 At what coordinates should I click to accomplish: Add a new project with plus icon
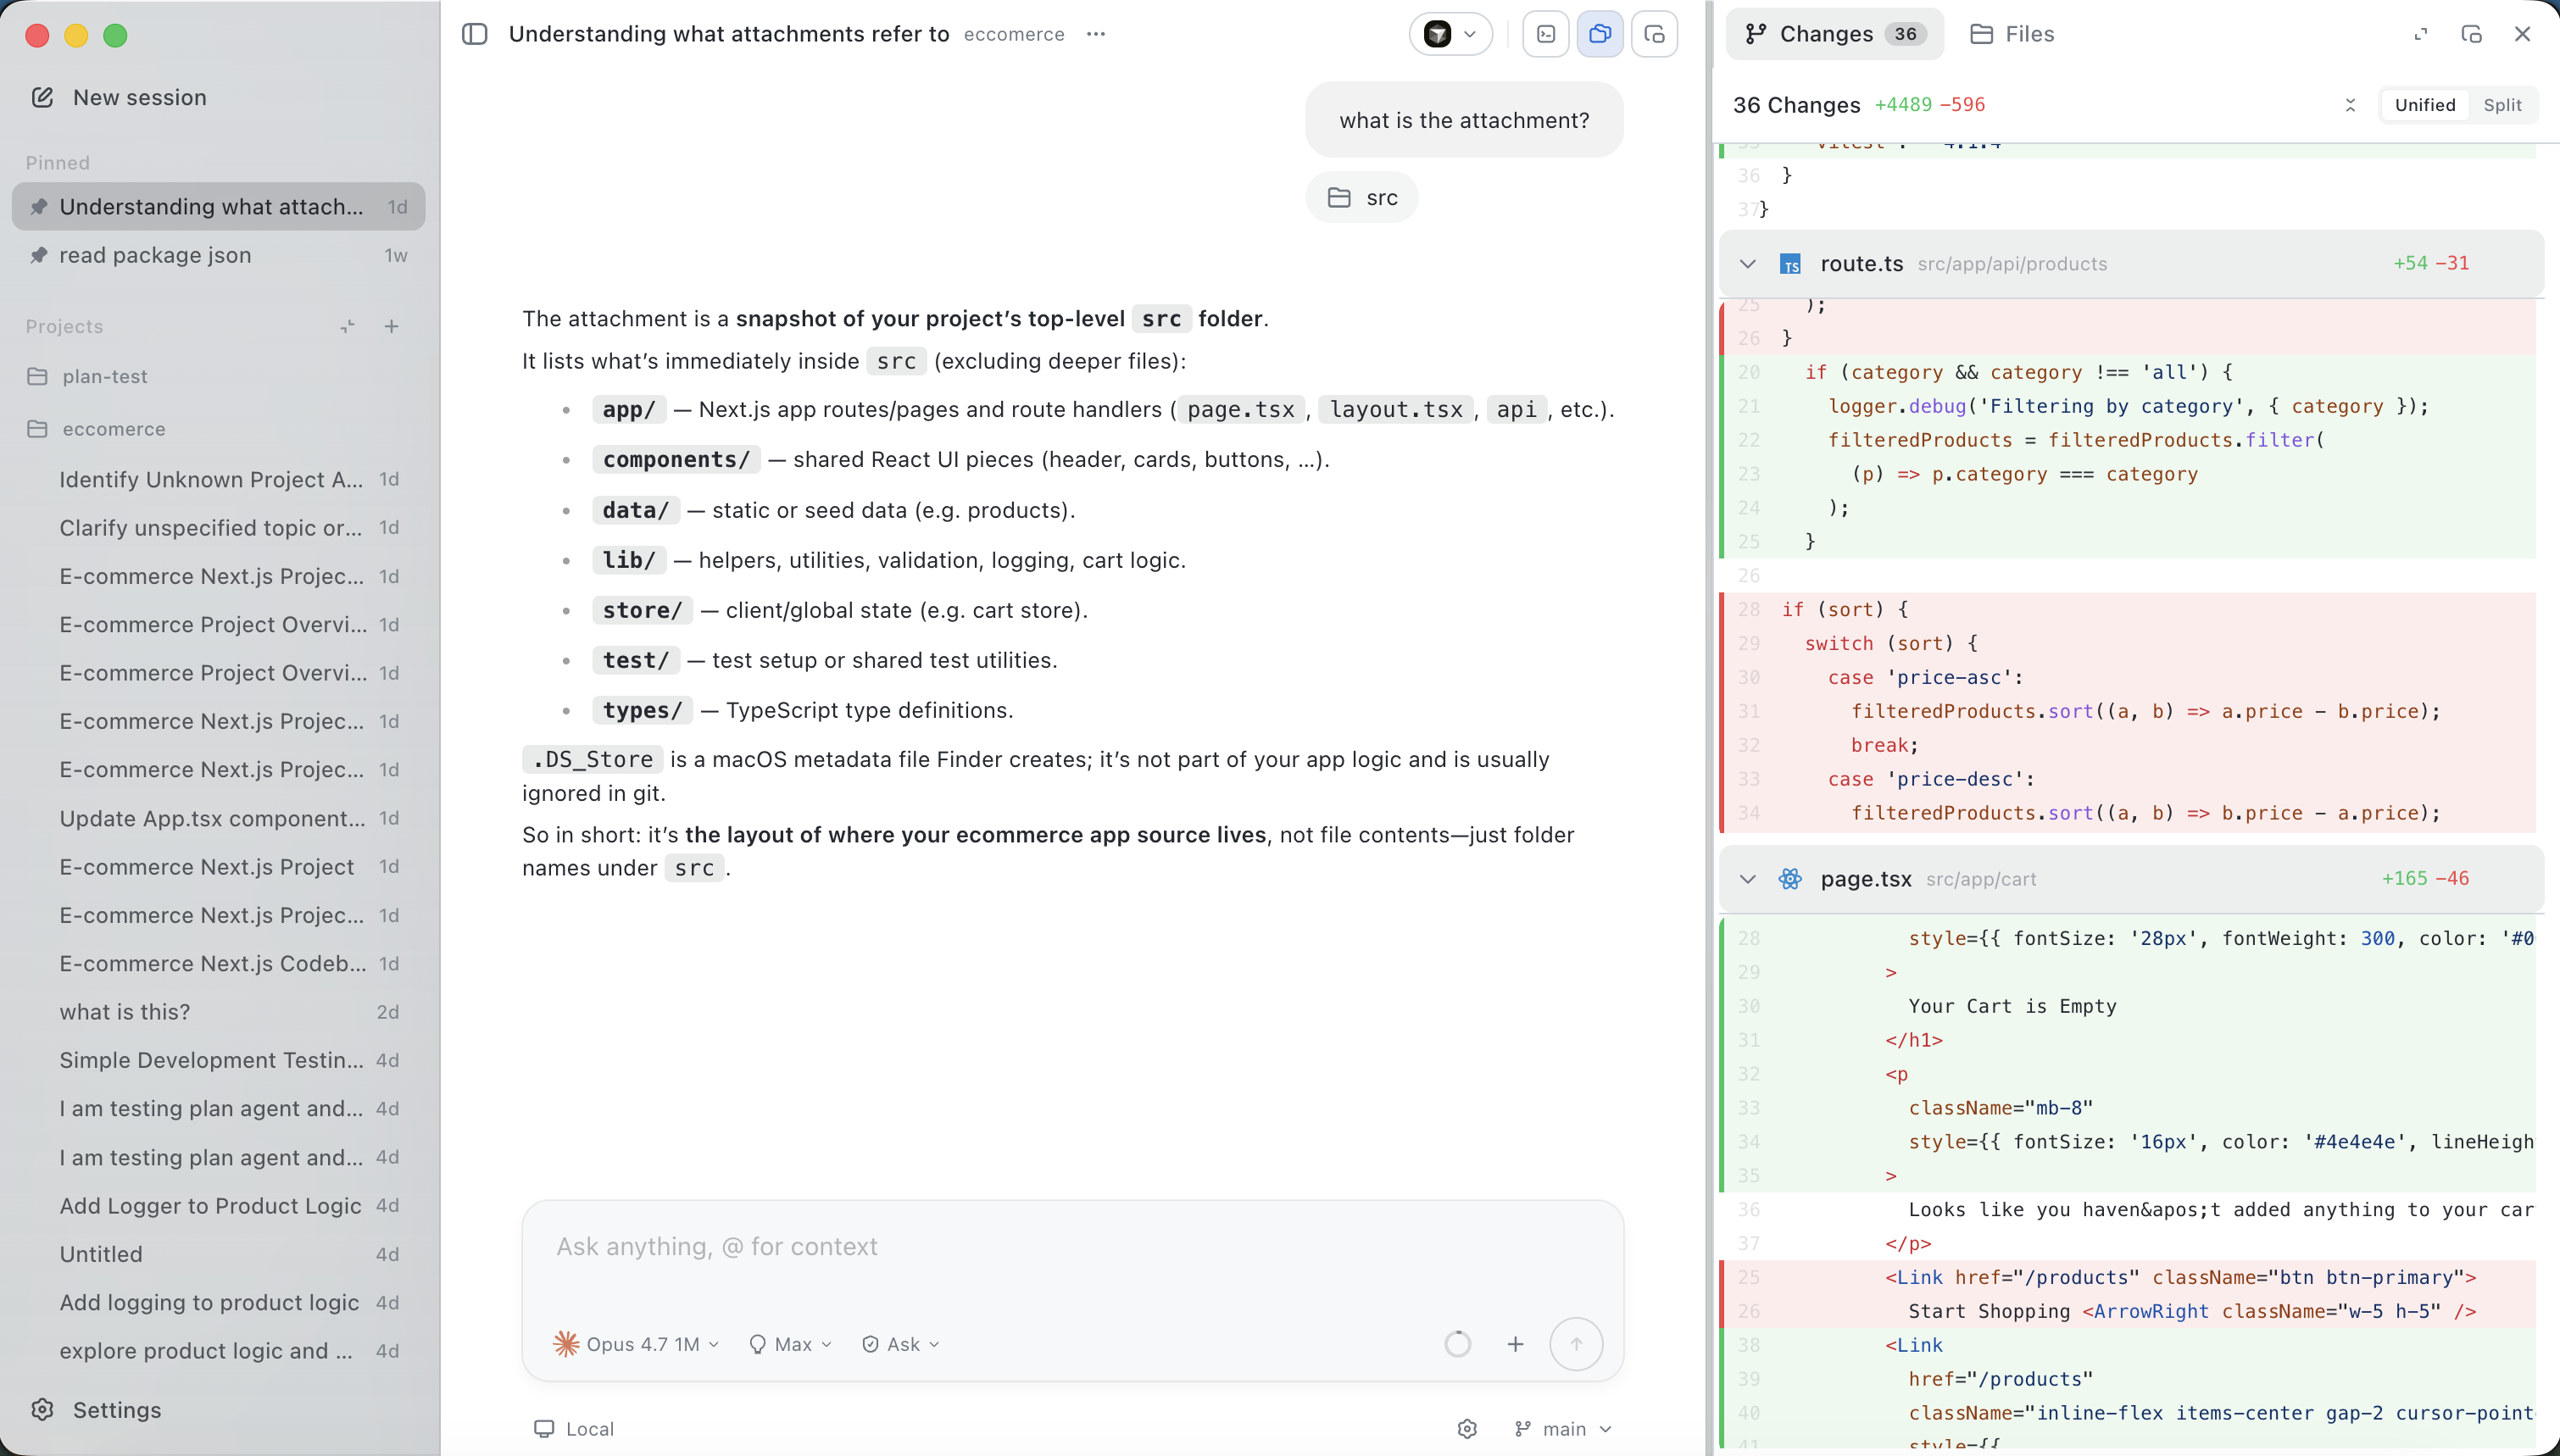tap(392, 326)
